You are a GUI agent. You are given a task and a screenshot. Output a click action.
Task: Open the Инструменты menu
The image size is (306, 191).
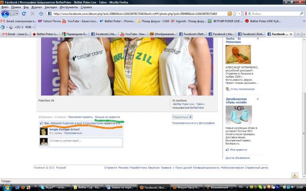tap(69, 7)
